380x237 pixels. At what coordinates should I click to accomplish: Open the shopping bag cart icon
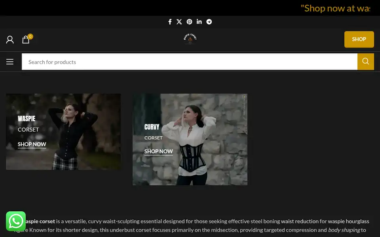coord(26,39)
